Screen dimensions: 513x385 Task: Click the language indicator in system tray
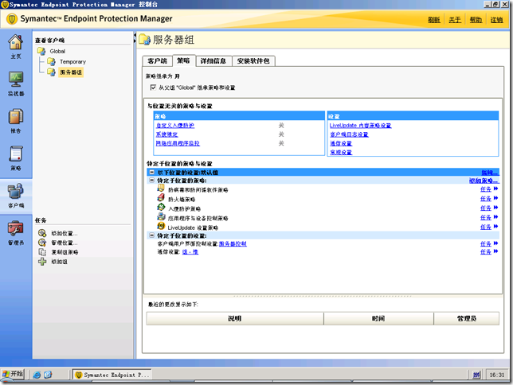coord(476,375)
